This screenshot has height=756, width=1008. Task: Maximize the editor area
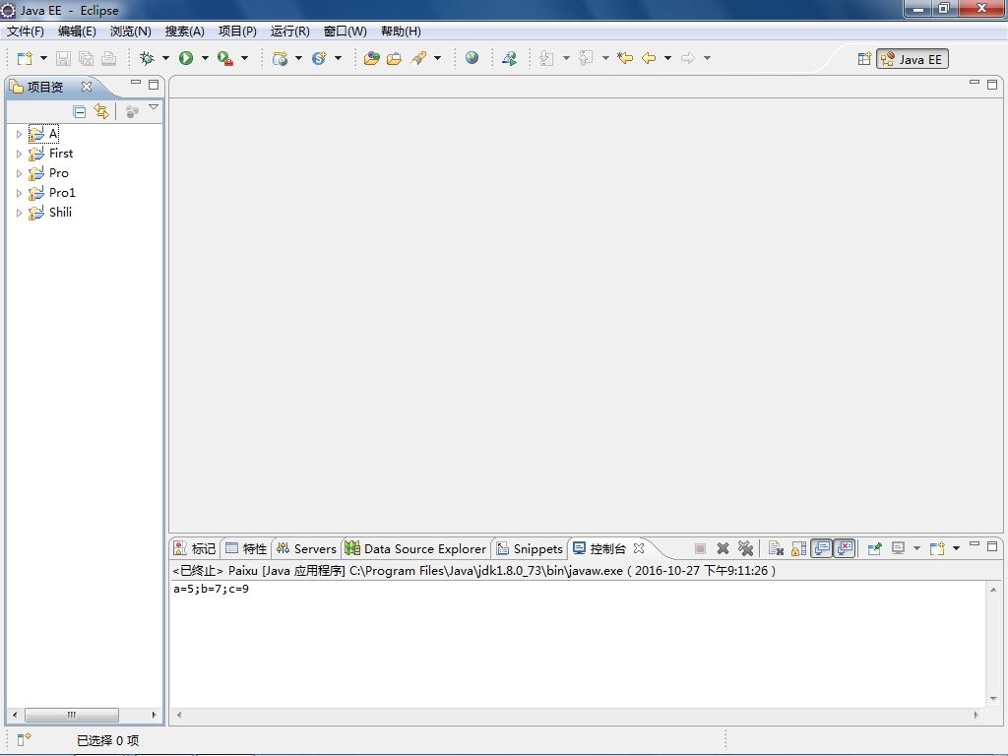click(992, 85)
